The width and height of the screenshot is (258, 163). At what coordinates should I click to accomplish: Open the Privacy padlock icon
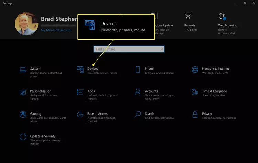click(195, 115)
